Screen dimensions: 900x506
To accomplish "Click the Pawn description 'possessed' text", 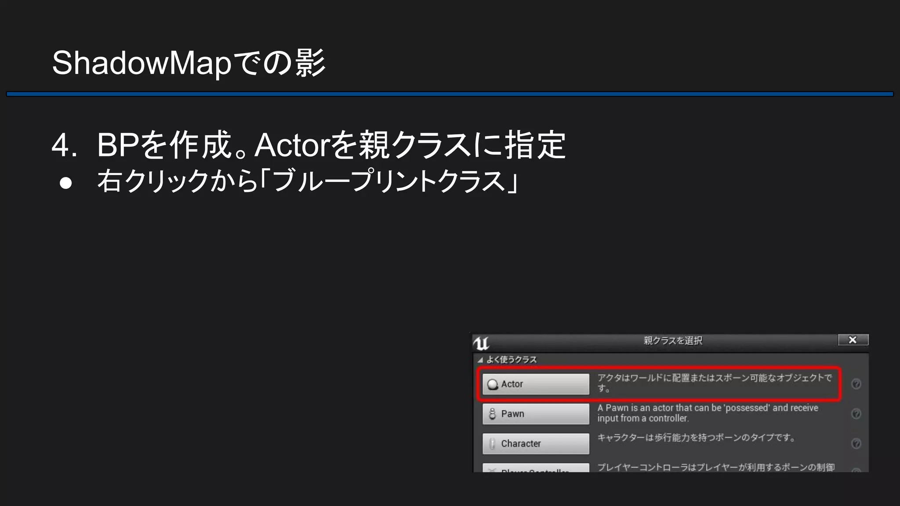I will pyautogui.click(x=747, y=408).
